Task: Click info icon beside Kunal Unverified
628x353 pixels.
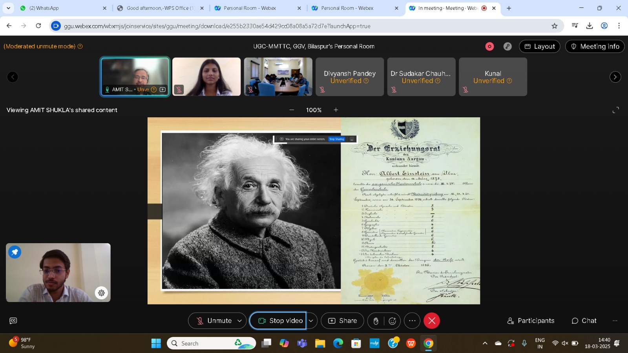Action: (x=509, y=81)
